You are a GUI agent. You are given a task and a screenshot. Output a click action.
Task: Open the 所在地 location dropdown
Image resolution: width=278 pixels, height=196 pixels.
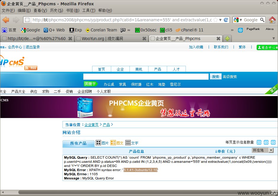[263, 150]
